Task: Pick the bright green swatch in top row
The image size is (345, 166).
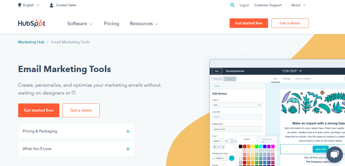Action: (257, 147)
